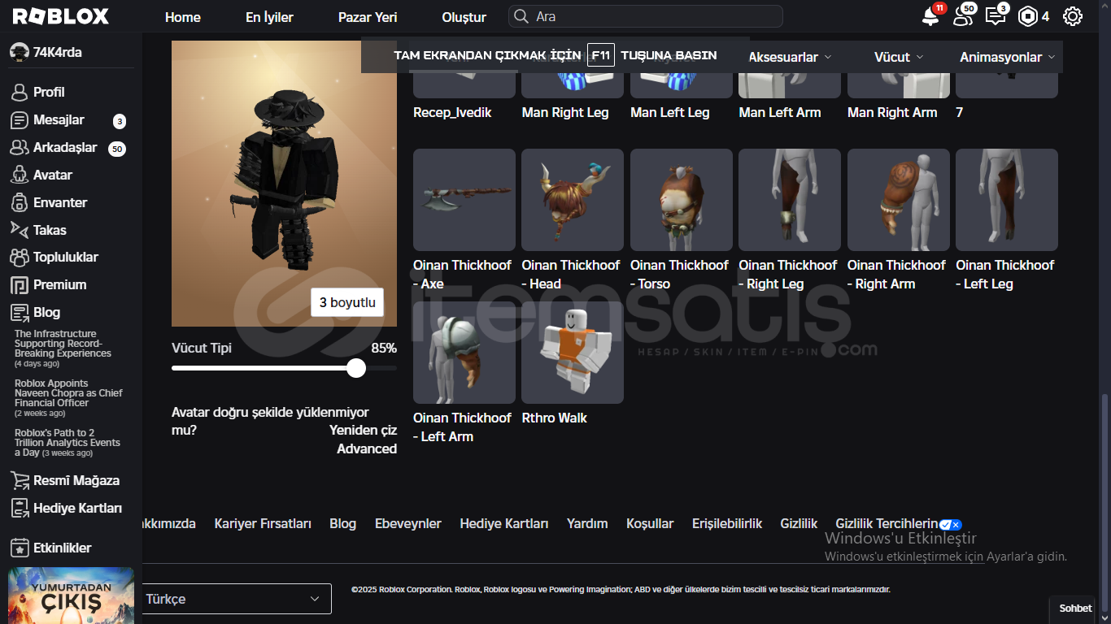The width and height of the screenshot is (1111, 624).
Task: Open the chat messages icon in the top bar
Action: (995, 16)
